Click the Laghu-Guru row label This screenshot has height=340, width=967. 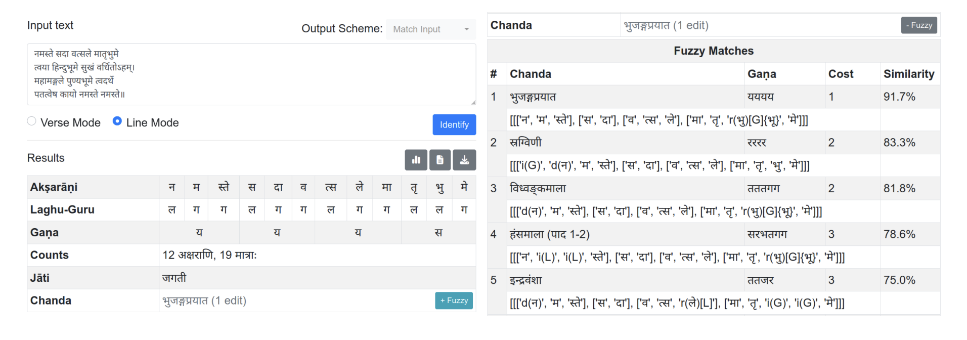click(x=62, y=209)
